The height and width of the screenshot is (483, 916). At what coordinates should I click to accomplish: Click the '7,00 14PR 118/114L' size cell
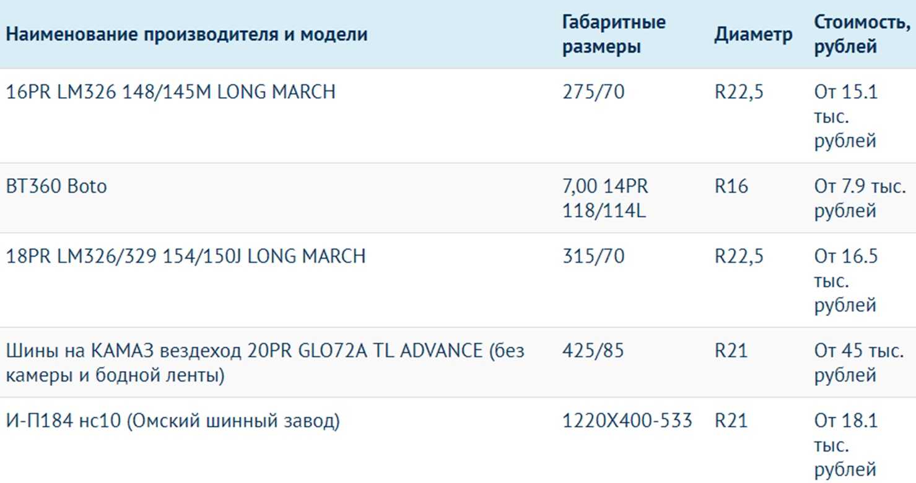[605, 199]
